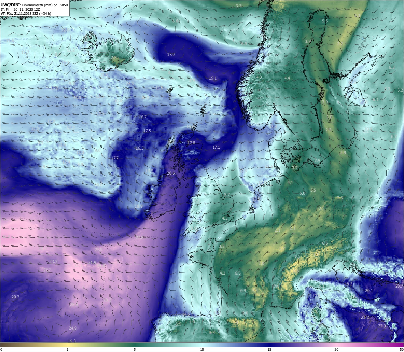
Task: Click the 20.6 value near Ireland
Action: (x=171, y=173)
